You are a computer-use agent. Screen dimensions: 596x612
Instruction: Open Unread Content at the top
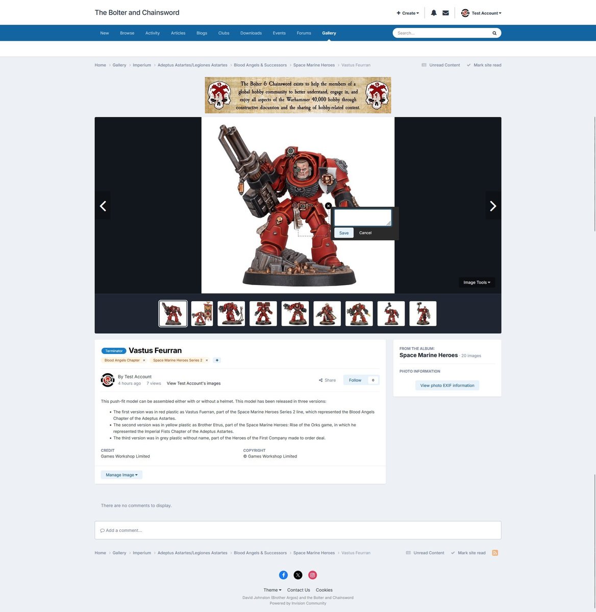(441, 65)
